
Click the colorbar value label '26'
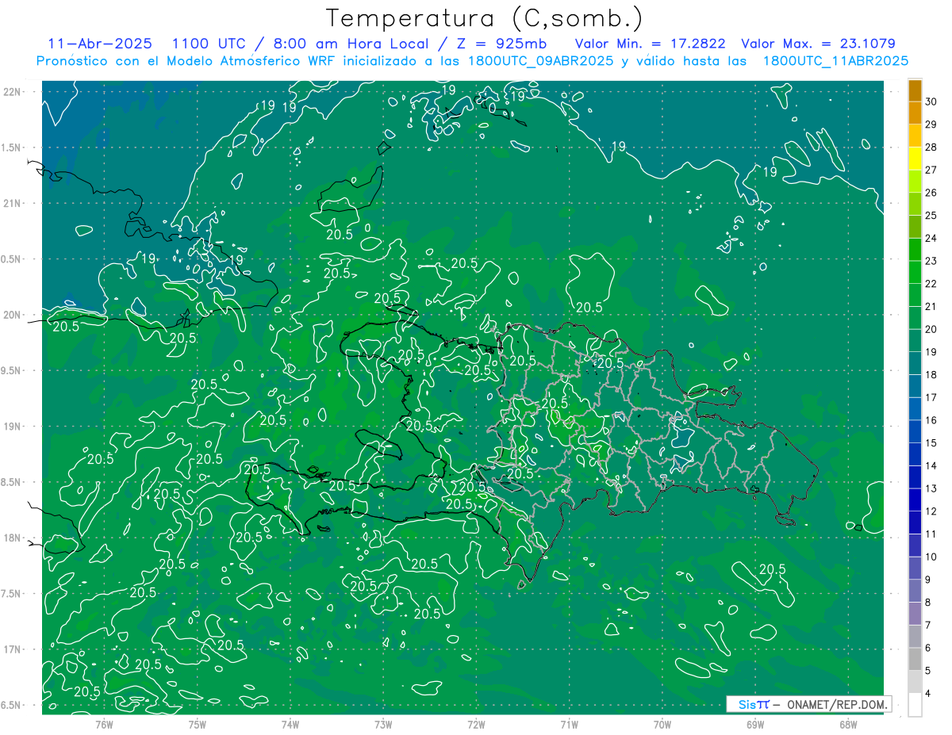click(931, 193)
